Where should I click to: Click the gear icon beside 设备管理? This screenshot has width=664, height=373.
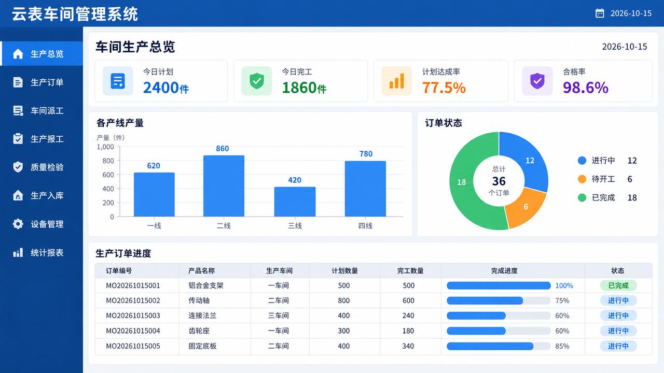[18, 224]
